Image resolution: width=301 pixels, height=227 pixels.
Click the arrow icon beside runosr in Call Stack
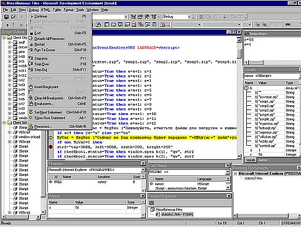pyautogui.click(x=151, y=184)
